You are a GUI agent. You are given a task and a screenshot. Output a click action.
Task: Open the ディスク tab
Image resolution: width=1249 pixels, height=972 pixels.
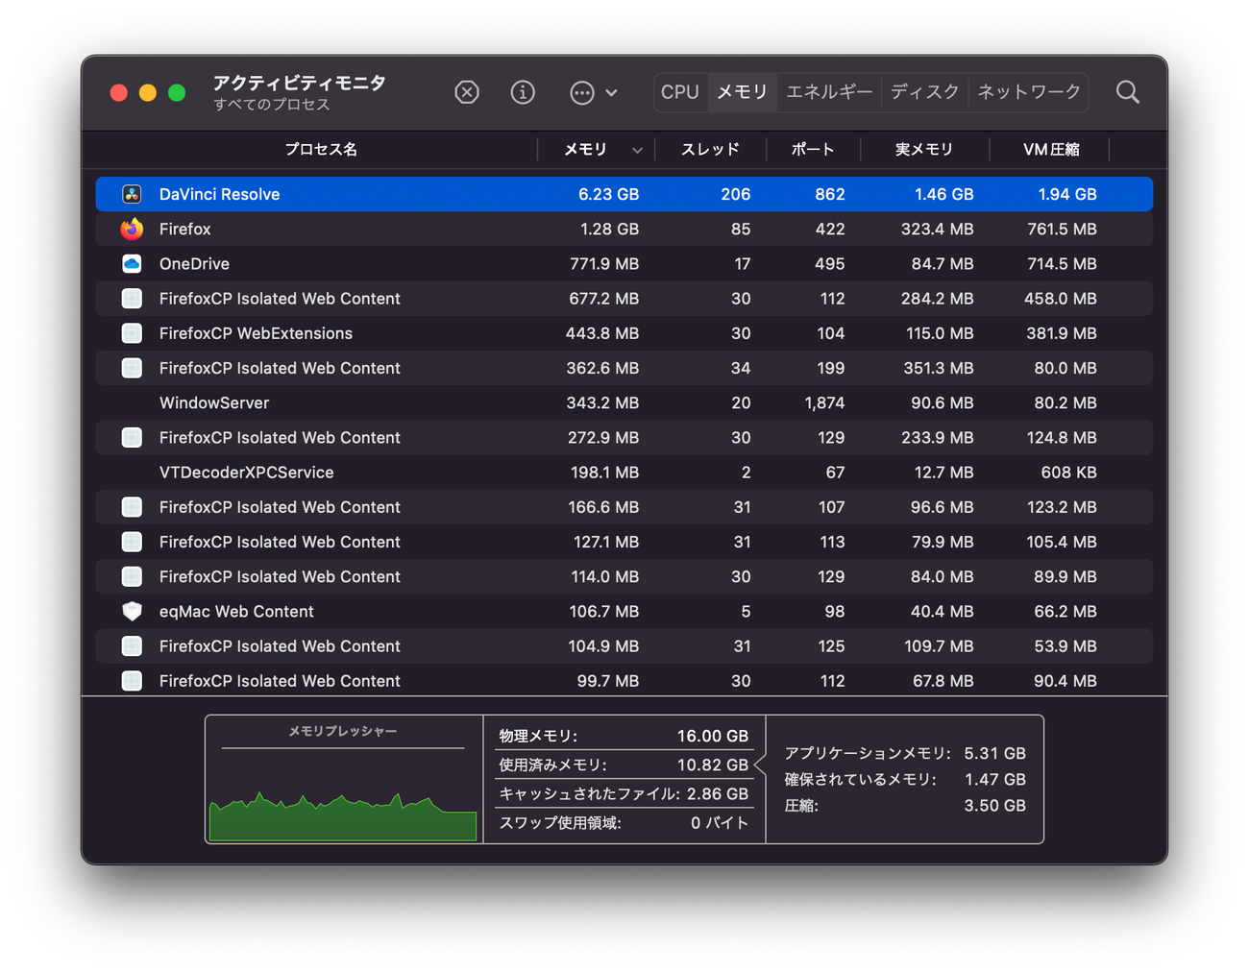[x=924, y=92]
